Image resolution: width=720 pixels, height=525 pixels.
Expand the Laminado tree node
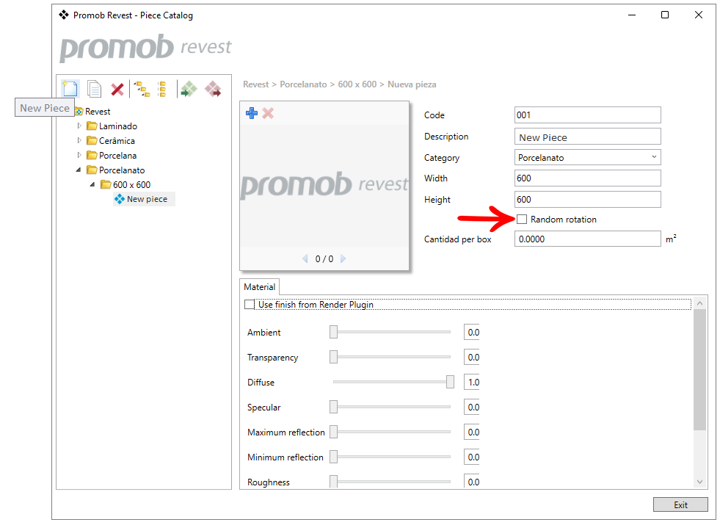pos(79,126)
